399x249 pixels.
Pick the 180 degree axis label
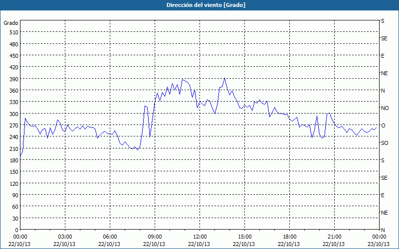point(14,160)
